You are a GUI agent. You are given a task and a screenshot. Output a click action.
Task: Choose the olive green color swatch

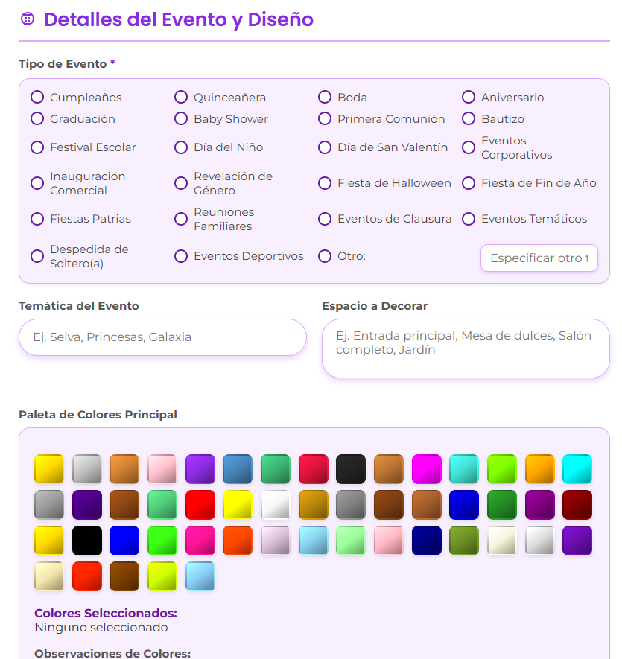tap(464, 541)
